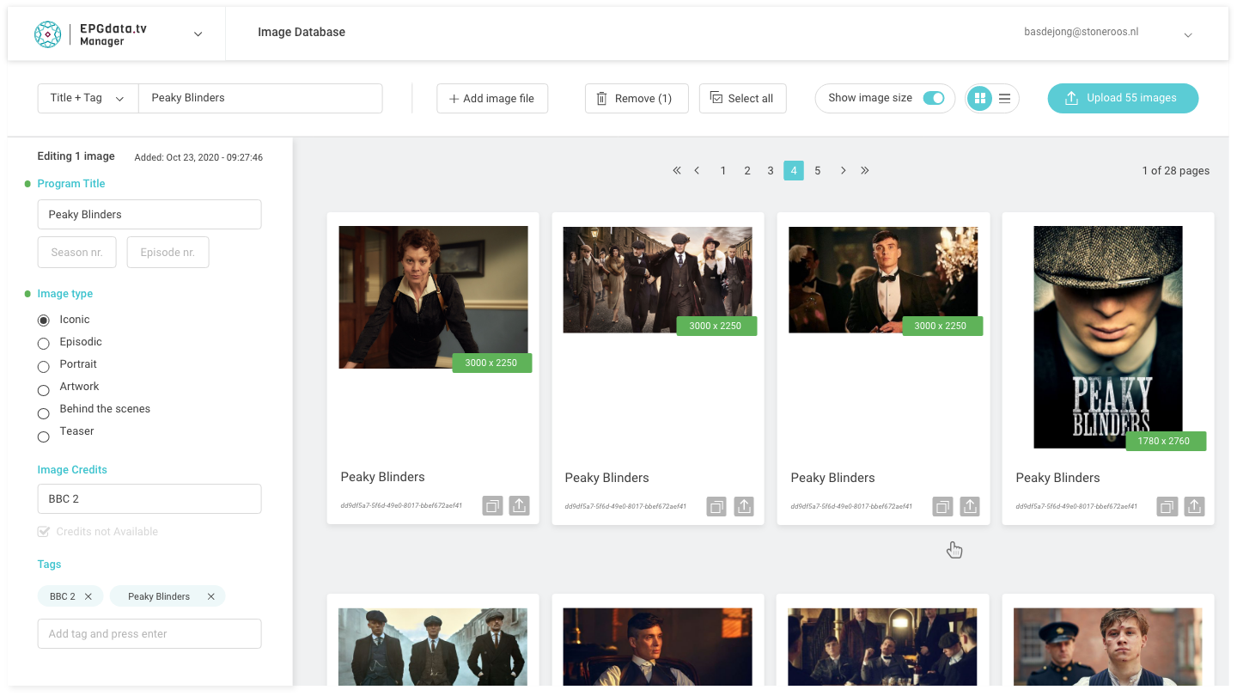1237x696 pixels.
Task: Select the woman leaning on desk thumbnail
Action: point(434,297)
